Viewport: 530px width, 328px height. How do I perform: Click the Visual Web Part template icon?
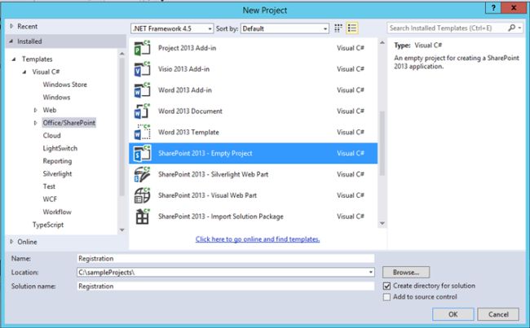[x=143, y=195]
